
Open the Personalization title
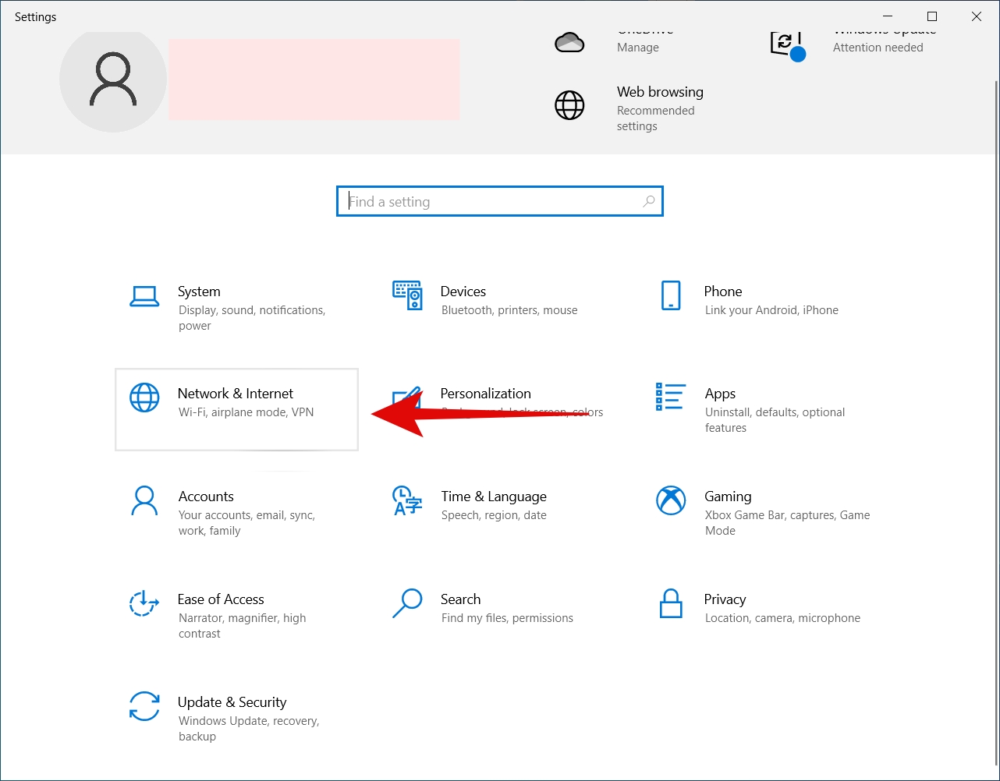tap(486, 394)
